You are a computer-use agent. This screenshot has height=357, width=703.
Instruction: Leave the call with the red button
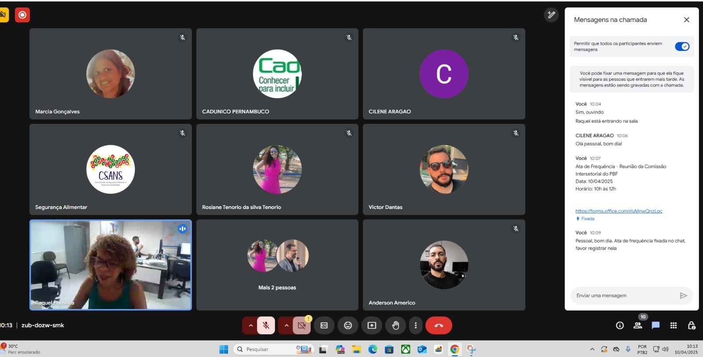[438, 325]
